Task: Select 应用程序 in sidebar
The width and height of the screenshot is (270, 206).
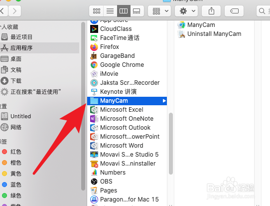Action: (x=40, y=48)
